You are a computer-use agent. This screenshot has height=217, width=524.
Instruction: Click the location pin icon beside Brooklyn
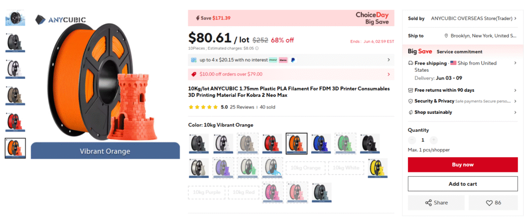pos(446,36)
